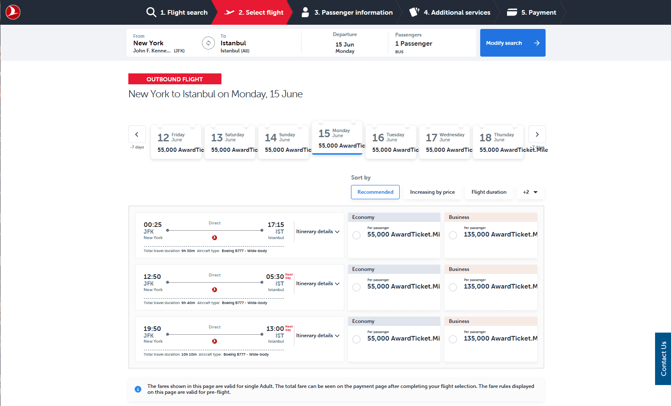Open Wednesday 17 June fares
Viewport: 671px width, 406px height.
tap(445, 142)
